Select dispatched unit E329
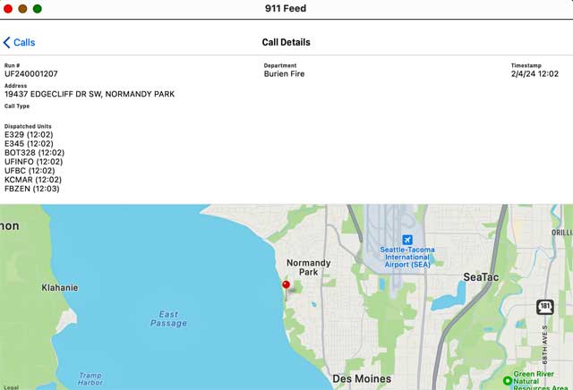This screenshot has height=390, width=573. coord(29,134)
